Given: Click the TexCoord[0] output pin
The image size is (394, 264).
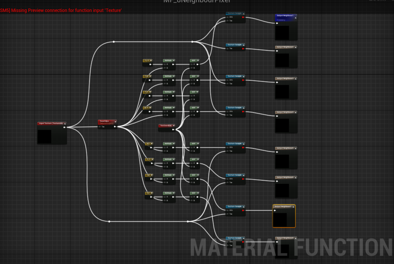Looking at the screenshot, I should pos(173,129).
